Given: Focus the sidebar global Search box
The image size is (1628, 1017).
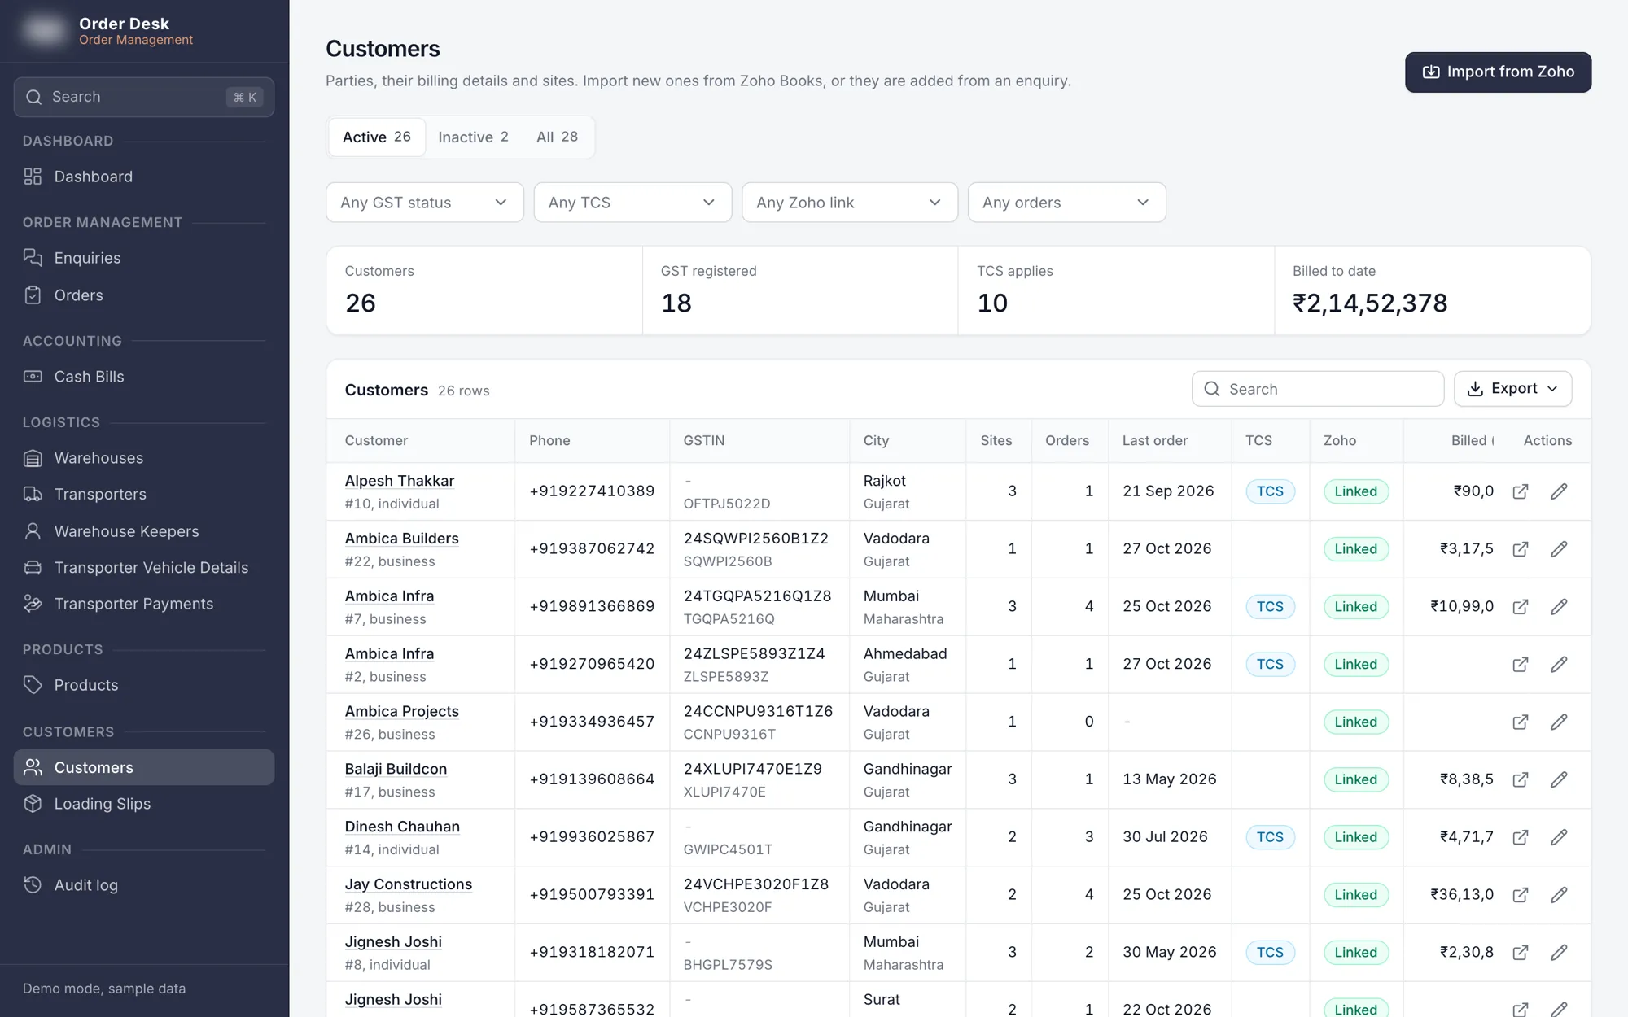Looking at the screenshot, I should 144,98.
